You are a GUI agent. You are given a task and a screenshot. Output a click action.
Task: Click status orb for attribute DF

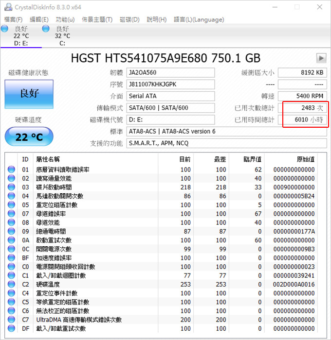tap(11, 328)
